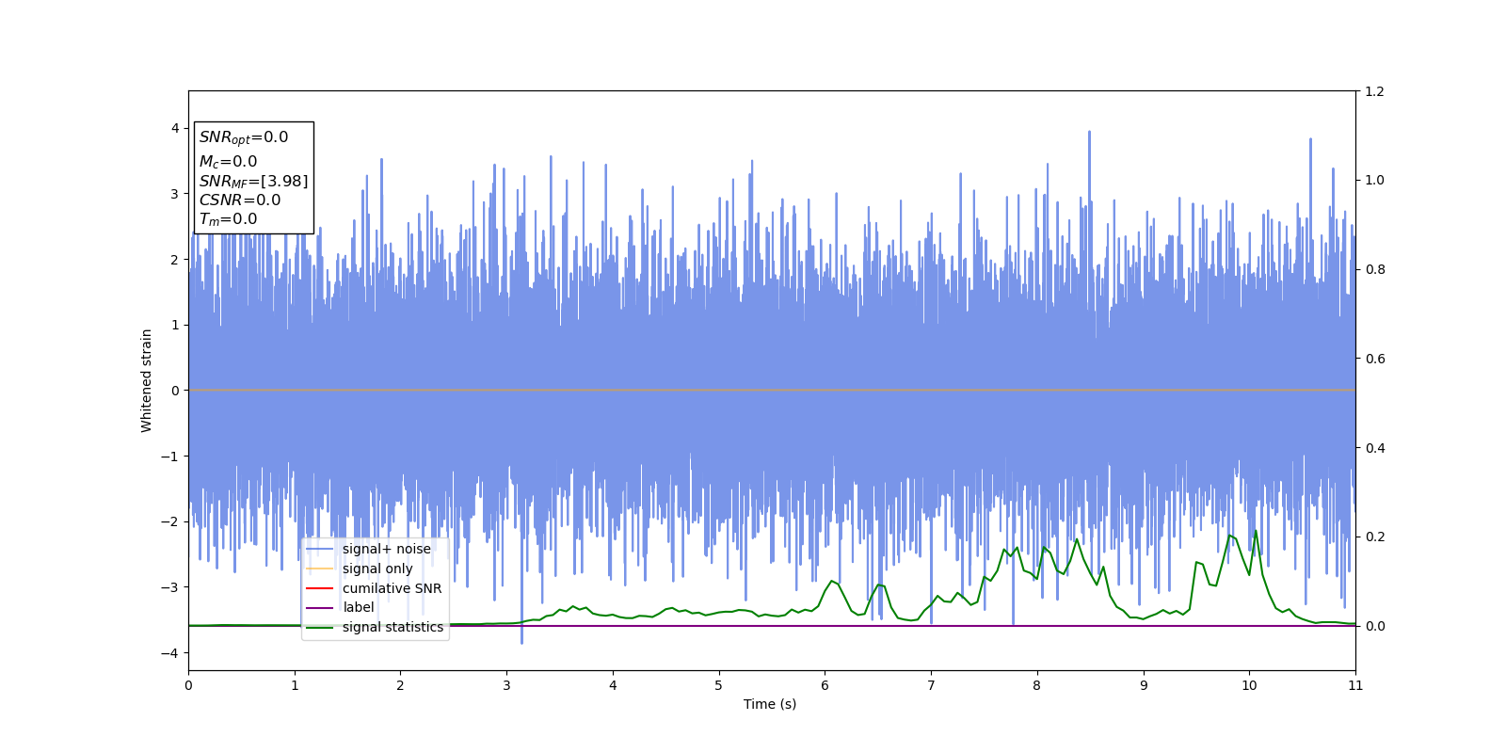Click the SNRopt=0.0 annotation text

coord(244,137)
